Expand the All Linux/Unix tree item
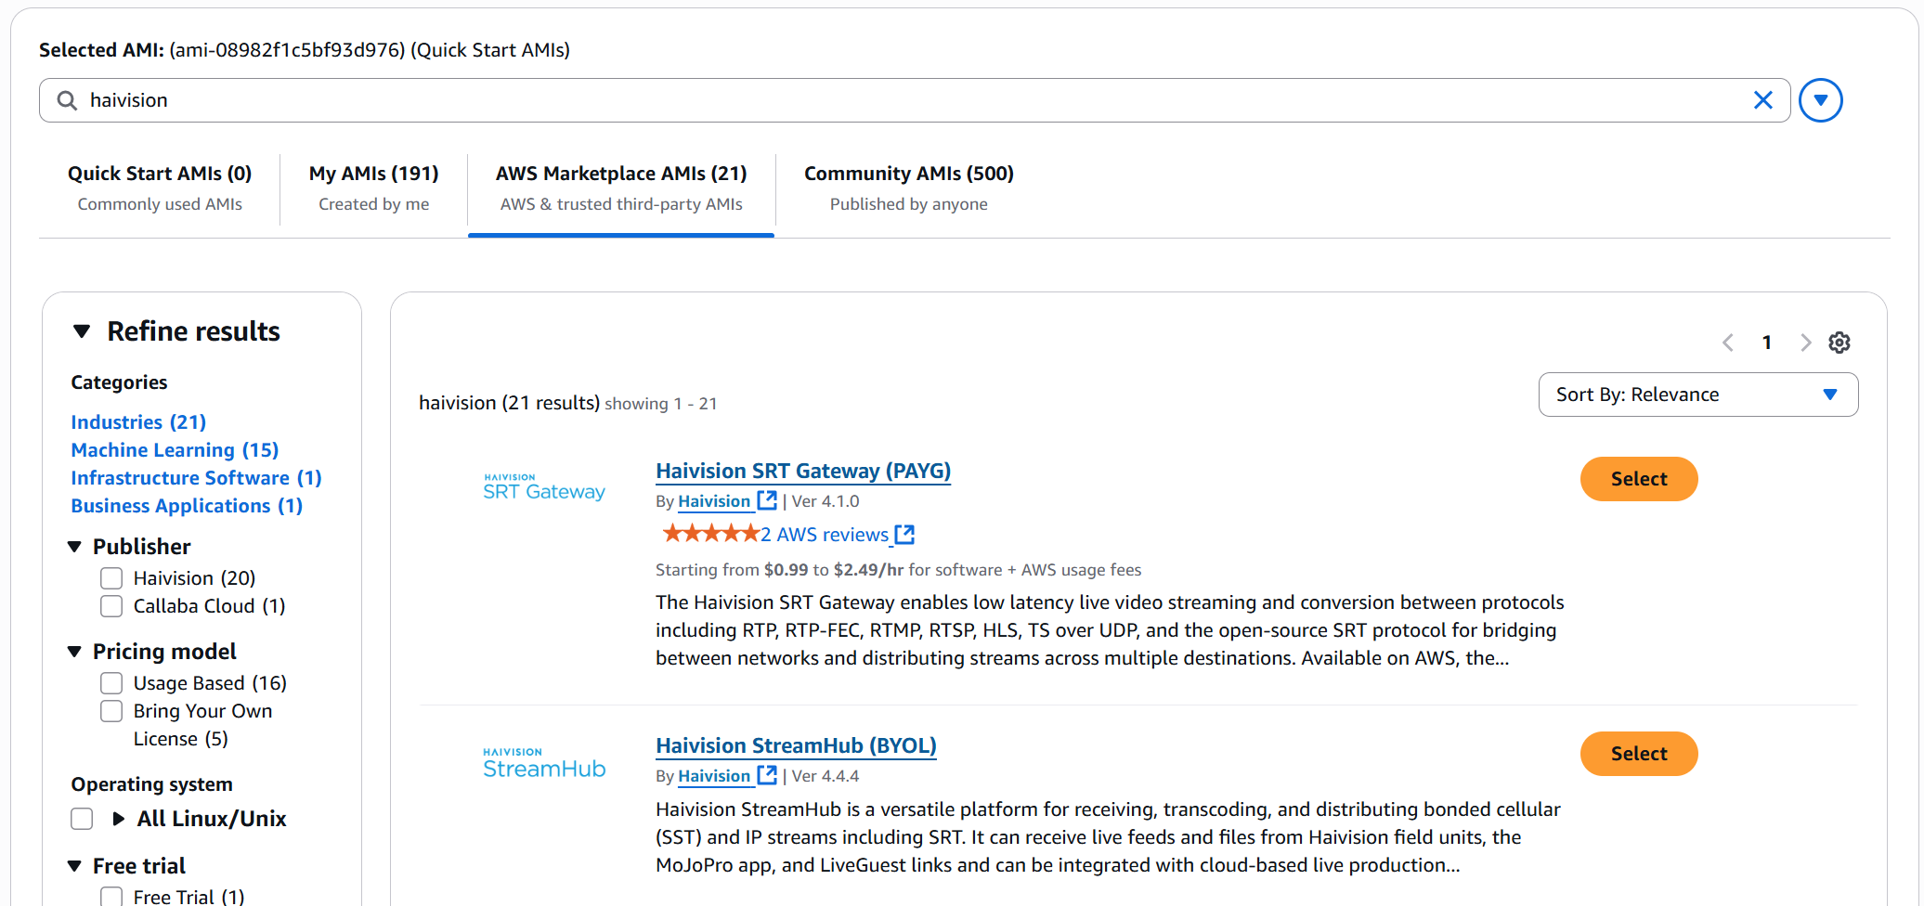The image size is (1924, 906). [x=119, y=819]
